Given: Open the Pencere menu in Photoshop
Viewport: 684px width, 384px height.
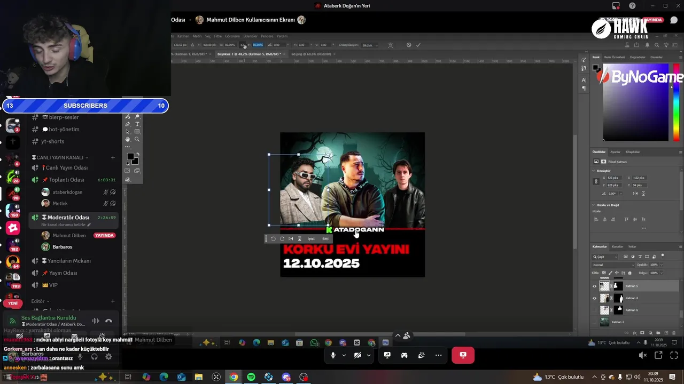Looking at the screenshot, I should (267, 36).
